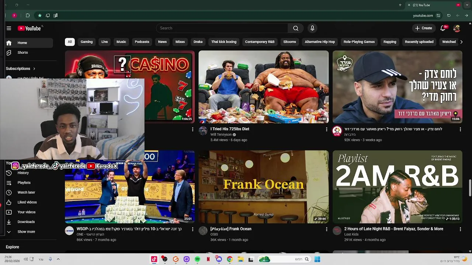Screen dimensions: 472x265
Task: Select the All filter chip
Action: pos(70,42)
